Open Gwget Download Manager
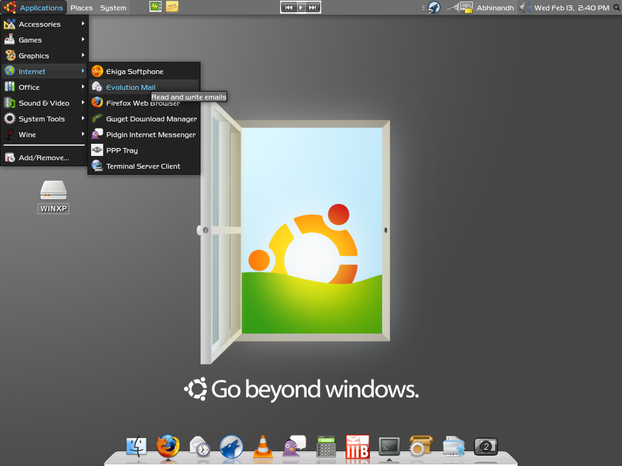 [x=143, y=119]
